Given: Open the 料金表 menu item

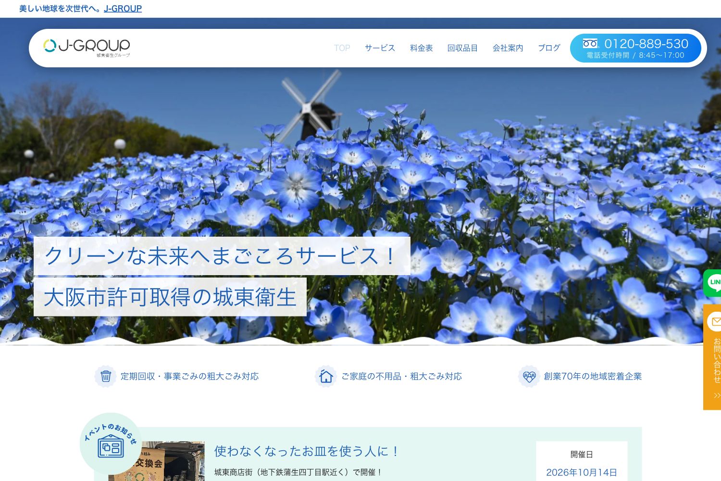Looking at the screenshot, I should click(422, 48).
